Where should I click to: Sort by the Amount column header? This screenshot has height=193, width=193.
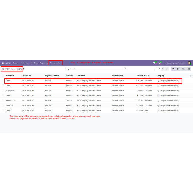(139, 75)
